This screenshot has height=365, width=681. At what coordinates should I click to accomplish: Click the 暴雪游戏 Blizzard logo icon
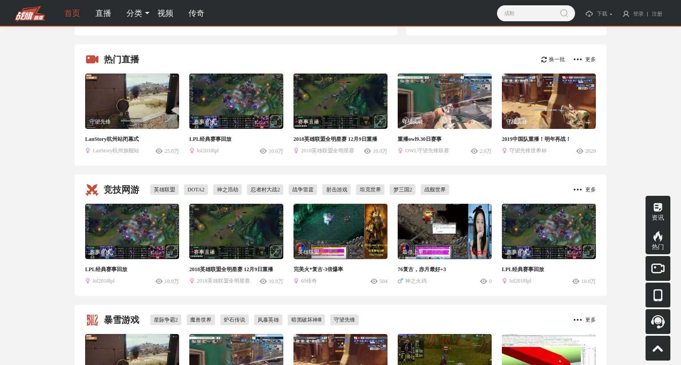click(92, 320)
